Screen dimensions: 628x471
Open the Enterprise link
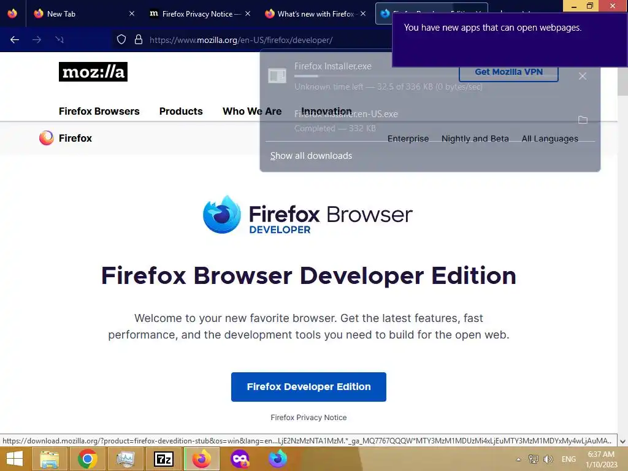coord(408,139)
